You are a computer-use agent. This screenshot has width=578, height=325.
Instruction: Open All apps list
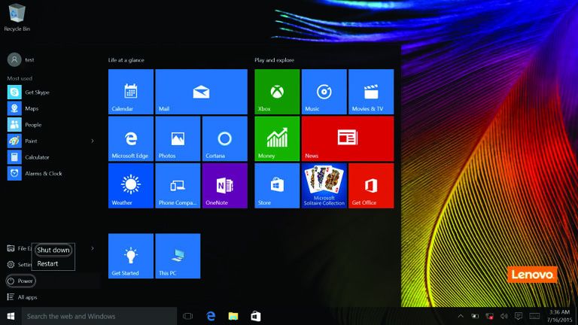click(22, 297)
